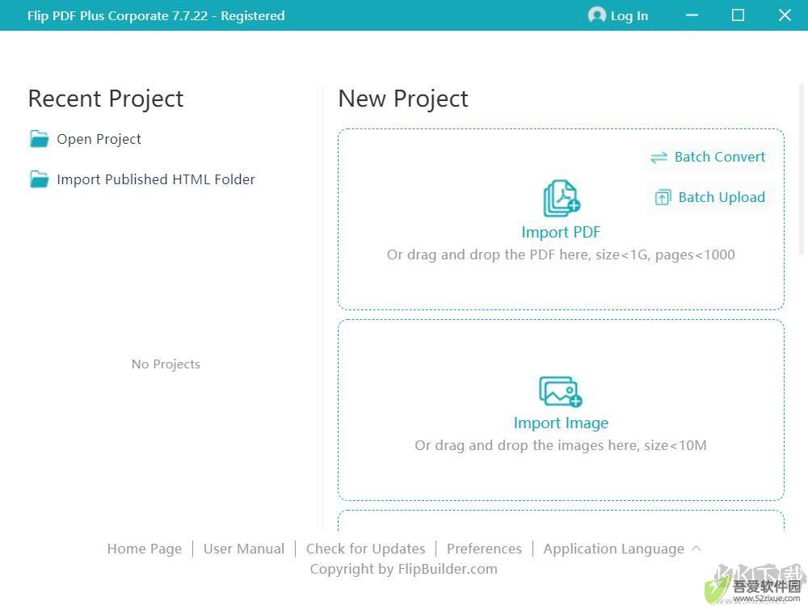Viewport: 808px width, 606px height.
Task: Click the Batch Convert arrows icon
Action: [x=659, y=158]
